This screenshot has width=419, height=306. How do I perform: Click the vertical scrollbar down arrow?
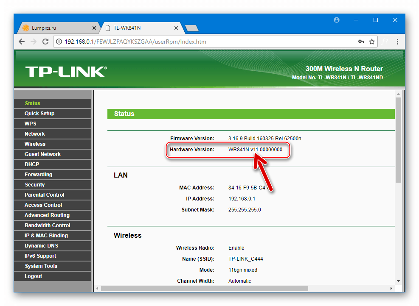pyautogui.click(x=398, y=281)
